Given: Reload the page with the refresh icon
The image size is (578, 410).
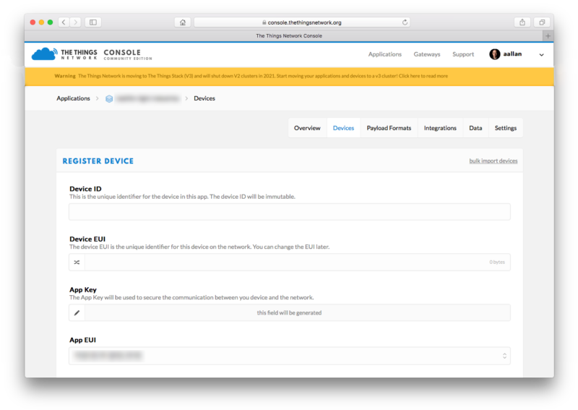Looking at the screenshot, I should [405, 22].
